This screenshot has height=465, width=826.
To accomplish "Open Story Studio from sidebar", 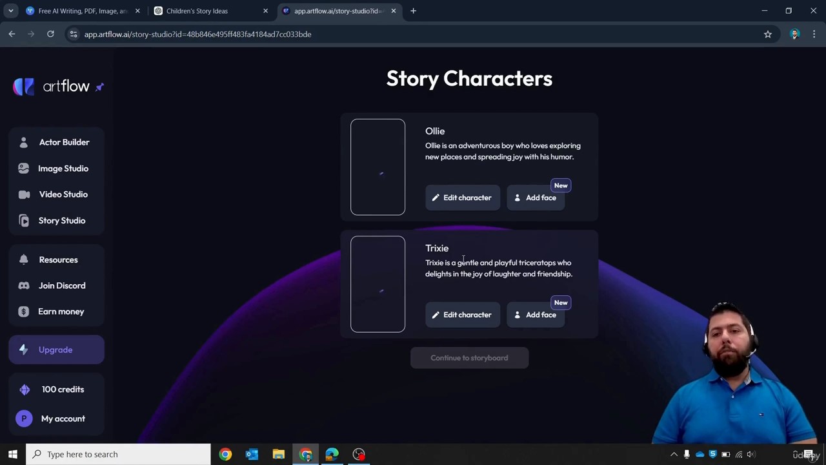I will 56,221.
